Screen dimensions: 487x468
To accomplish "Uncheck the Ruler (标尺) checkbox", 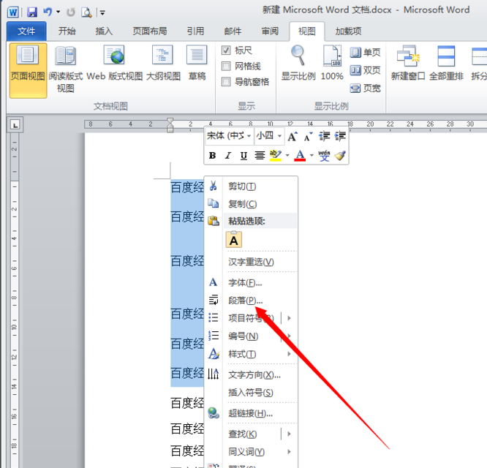I will tap(226, 50).
